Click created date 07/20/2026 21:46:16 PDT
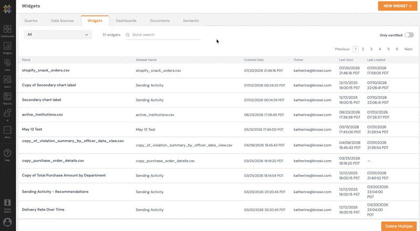 [264, 70]
